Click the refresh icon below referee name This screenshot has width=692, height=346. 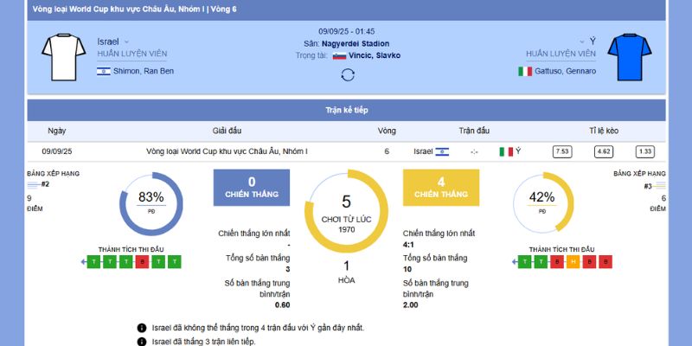(348, 74)
